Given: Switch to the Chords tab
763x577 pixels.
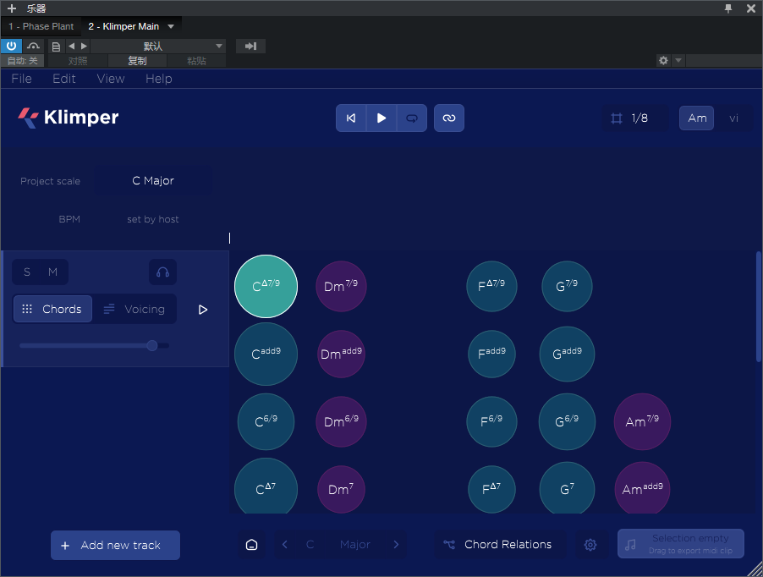Looking at the screenshot, I should click(x=52, y=309).
